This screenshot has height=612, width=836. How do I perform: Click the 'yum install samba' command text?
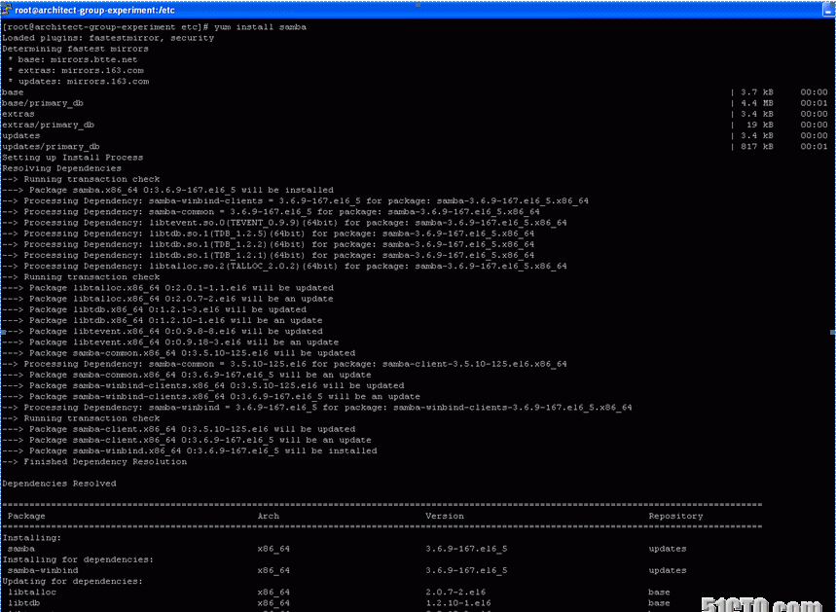point(260,26)
